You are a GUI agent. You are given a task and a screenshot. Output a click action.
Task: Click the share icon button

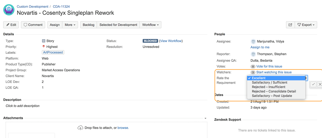(290, 25)
